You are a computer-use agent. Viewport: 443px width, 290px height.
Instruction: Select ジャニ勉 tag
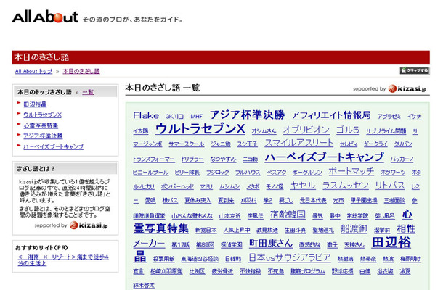[221, 144]
